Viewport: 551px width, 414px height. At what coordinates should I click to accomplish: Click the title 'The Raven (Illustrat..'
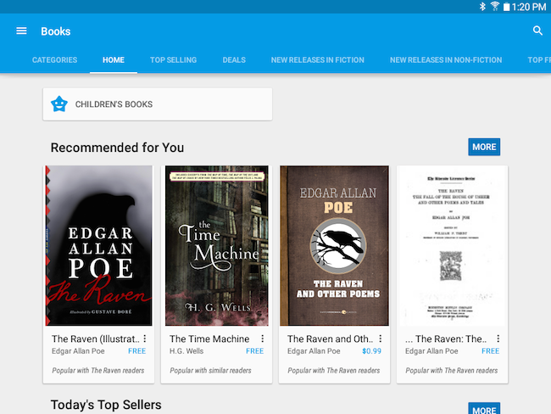tap(96, 338)
